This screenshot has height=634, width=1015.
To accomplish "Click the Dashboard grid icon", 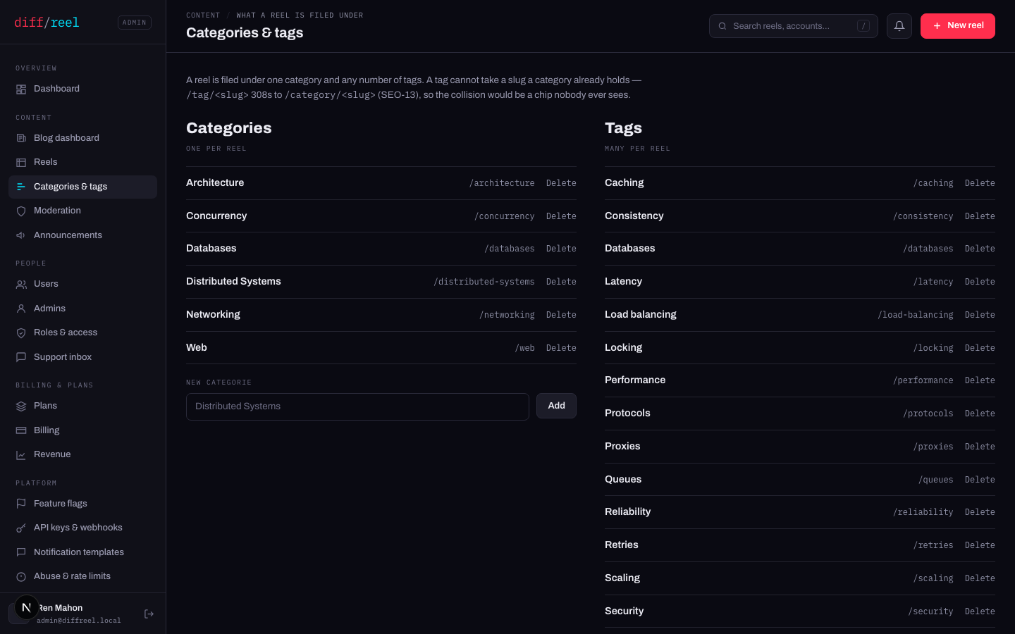I will pos(21,89).
